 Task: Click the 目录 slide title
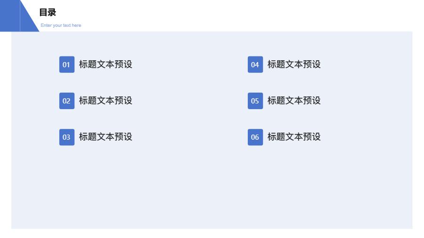click(x=48, y=13)
